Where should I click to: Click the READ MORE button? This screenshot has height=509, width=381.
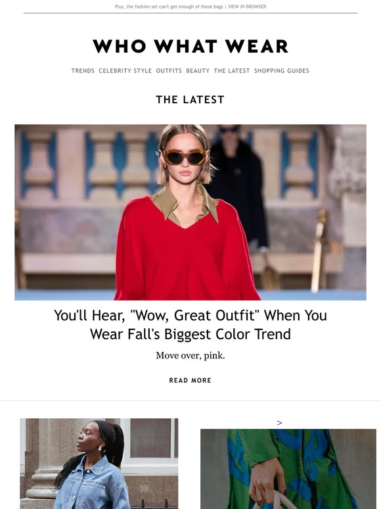190,380
